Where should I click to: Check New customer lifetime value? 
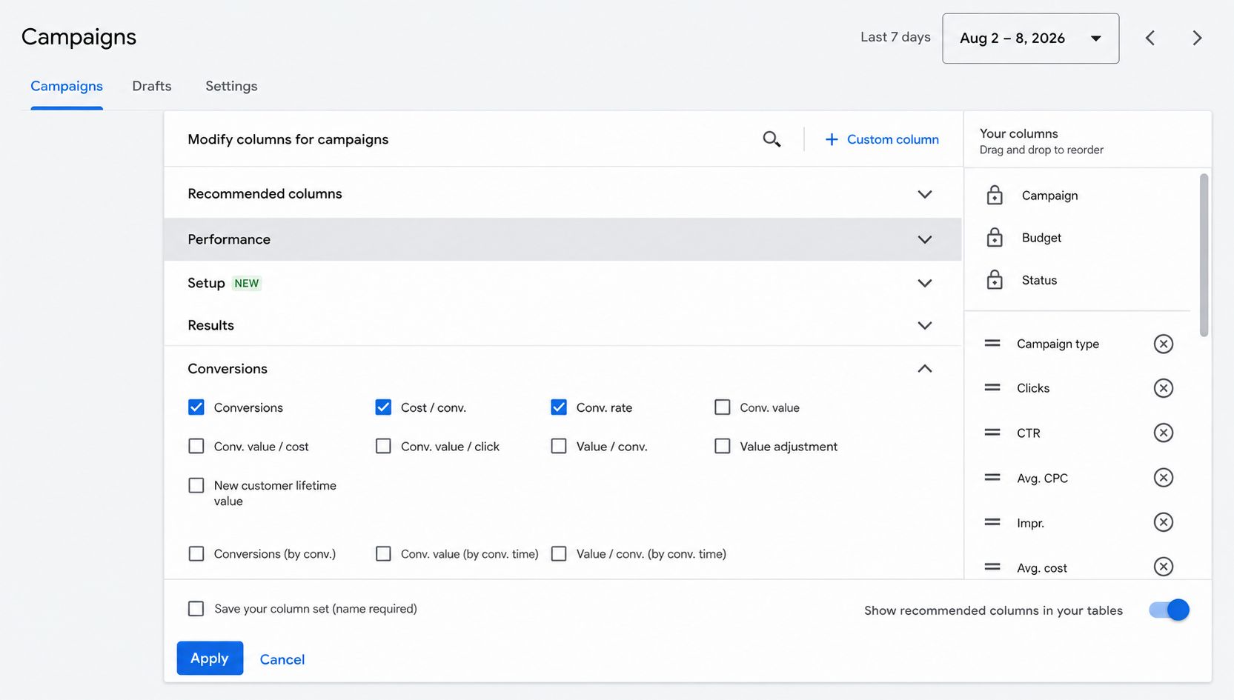click(x=196, y=485)
